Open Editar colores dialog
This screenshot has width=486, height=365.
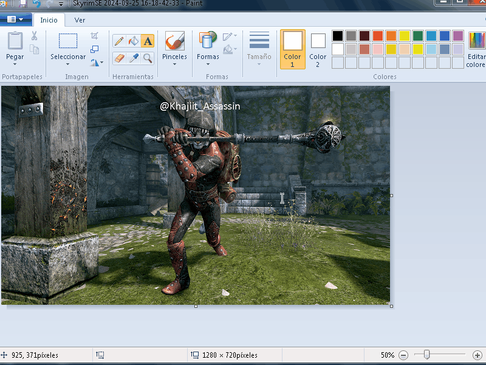pos(476,49)
